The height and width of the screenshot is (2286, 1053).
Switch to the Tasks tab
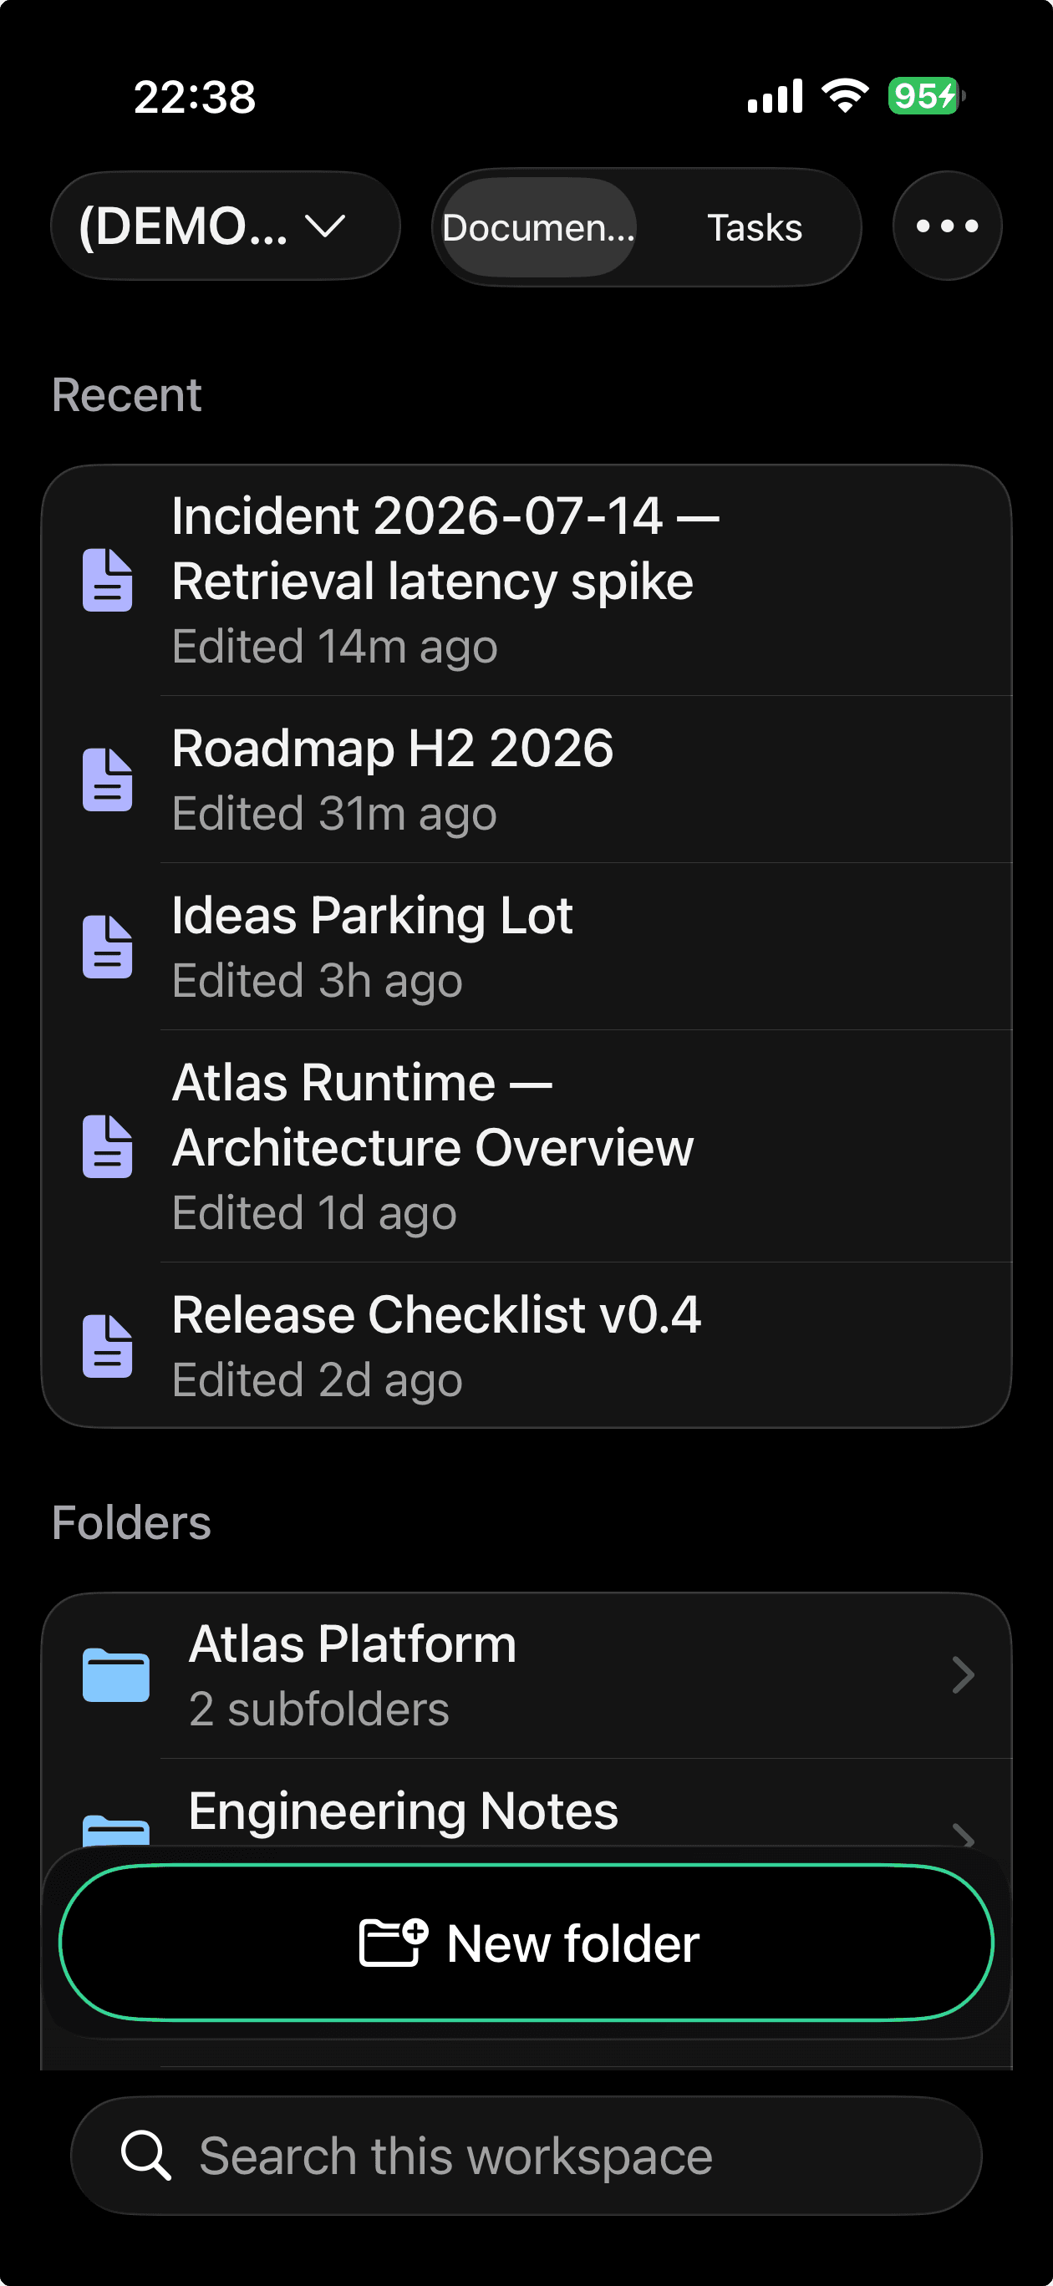(x=755, y=227)
